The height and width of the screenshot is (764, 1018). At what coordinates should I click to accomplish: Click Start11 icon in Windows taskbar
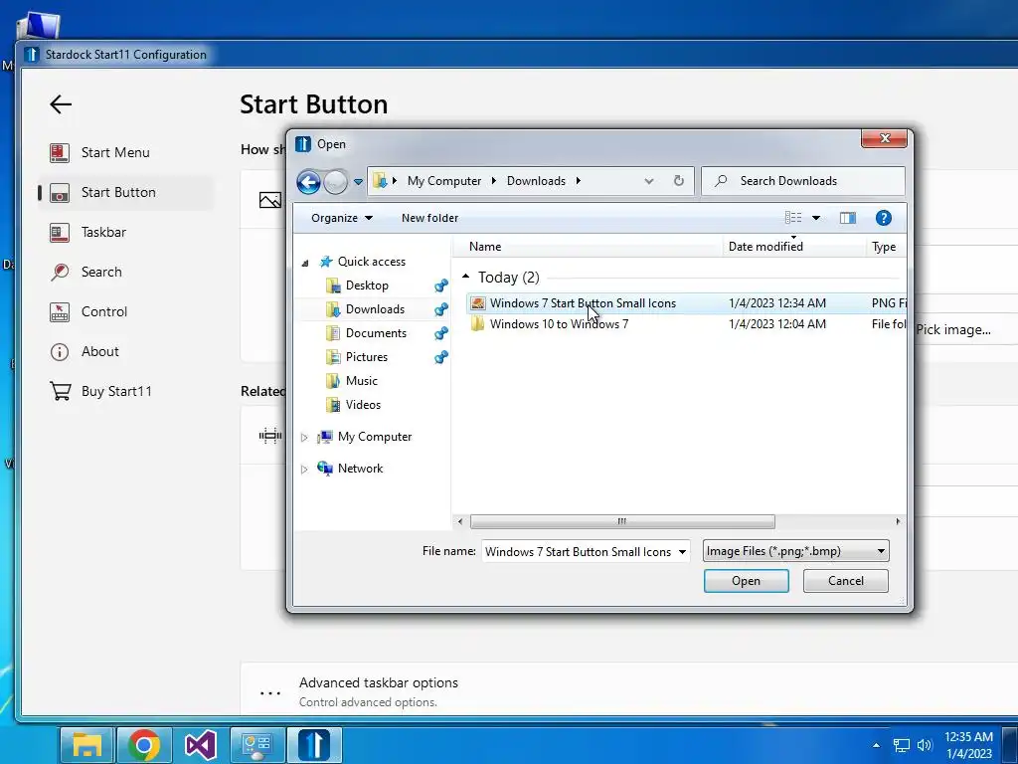(314, 745)
